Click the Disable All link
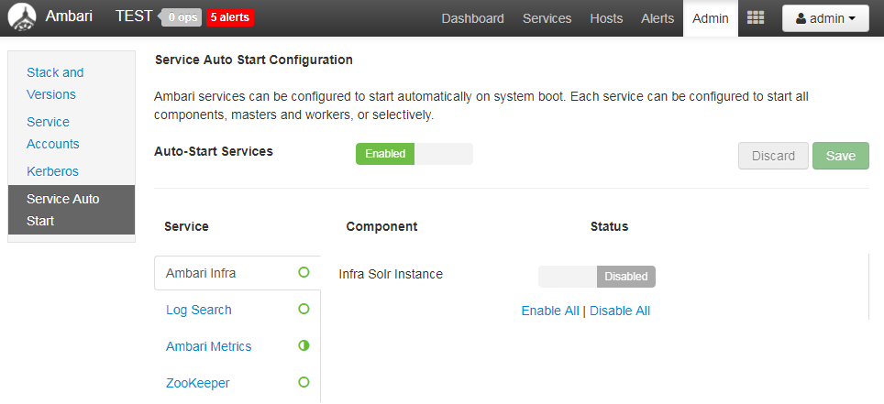The height and width of the screenshot is (404, 884). (x=620, y=311)
